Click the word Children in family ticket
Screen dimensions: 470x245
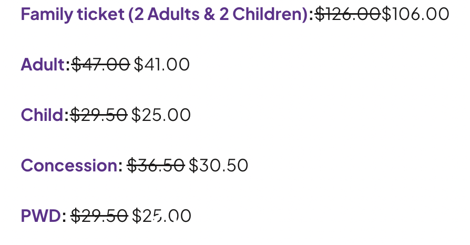pos(269,14)
